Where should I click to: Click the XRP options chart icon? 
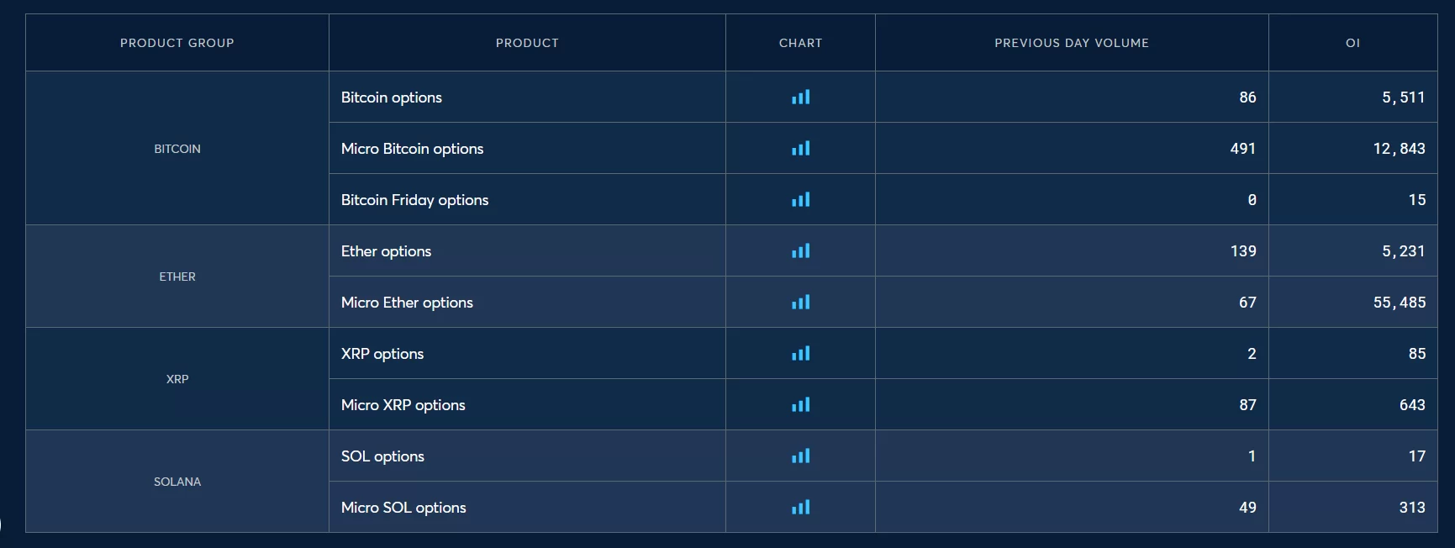[800, 354]
